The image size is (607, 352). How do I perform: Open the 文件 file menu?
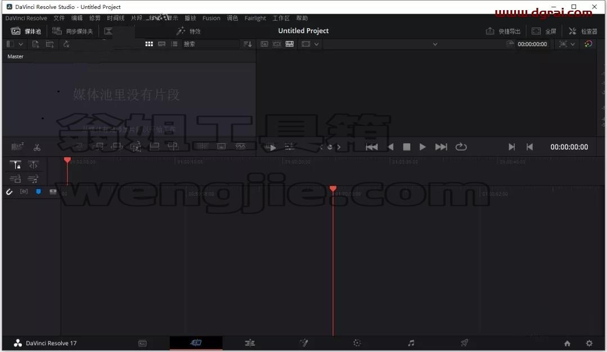(59, 18)
